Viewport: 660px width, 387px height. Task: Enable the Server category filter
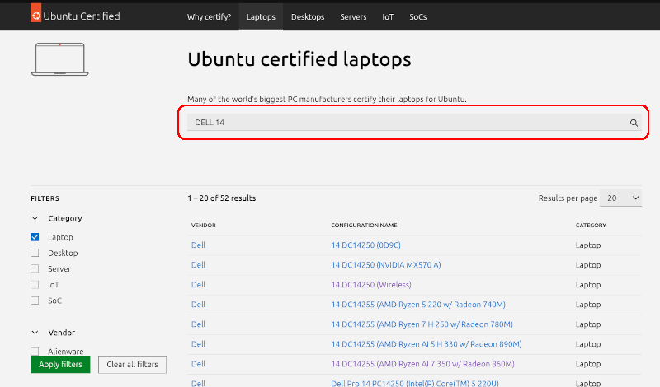pyautogui.click(x=35, y=268)
